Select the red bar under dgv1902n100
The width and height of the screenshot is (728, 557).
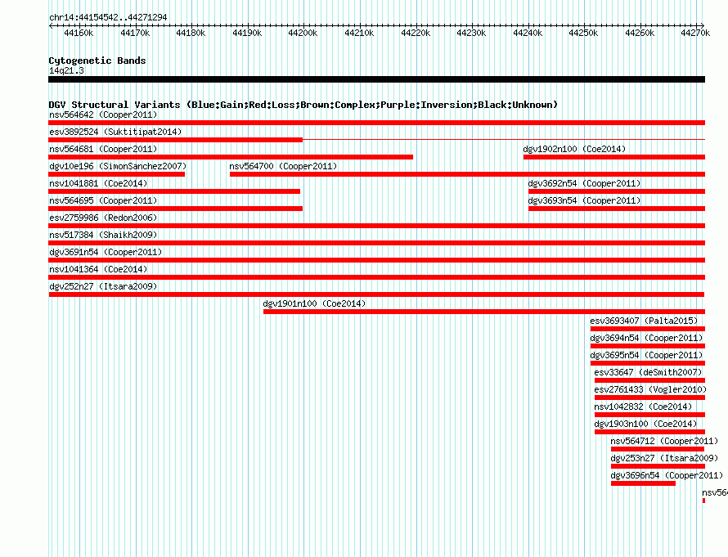pos(614,157)
